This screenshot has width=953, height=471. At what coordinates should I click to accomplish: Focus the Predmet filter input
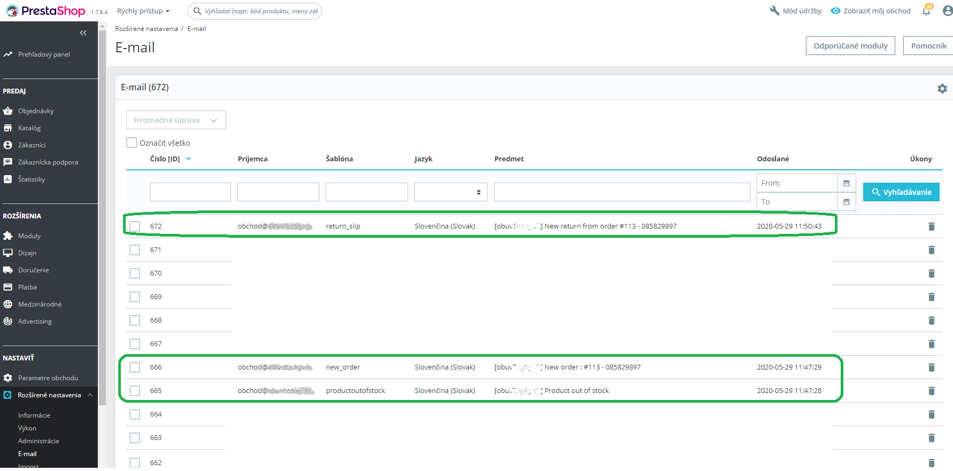pos(622,192)
